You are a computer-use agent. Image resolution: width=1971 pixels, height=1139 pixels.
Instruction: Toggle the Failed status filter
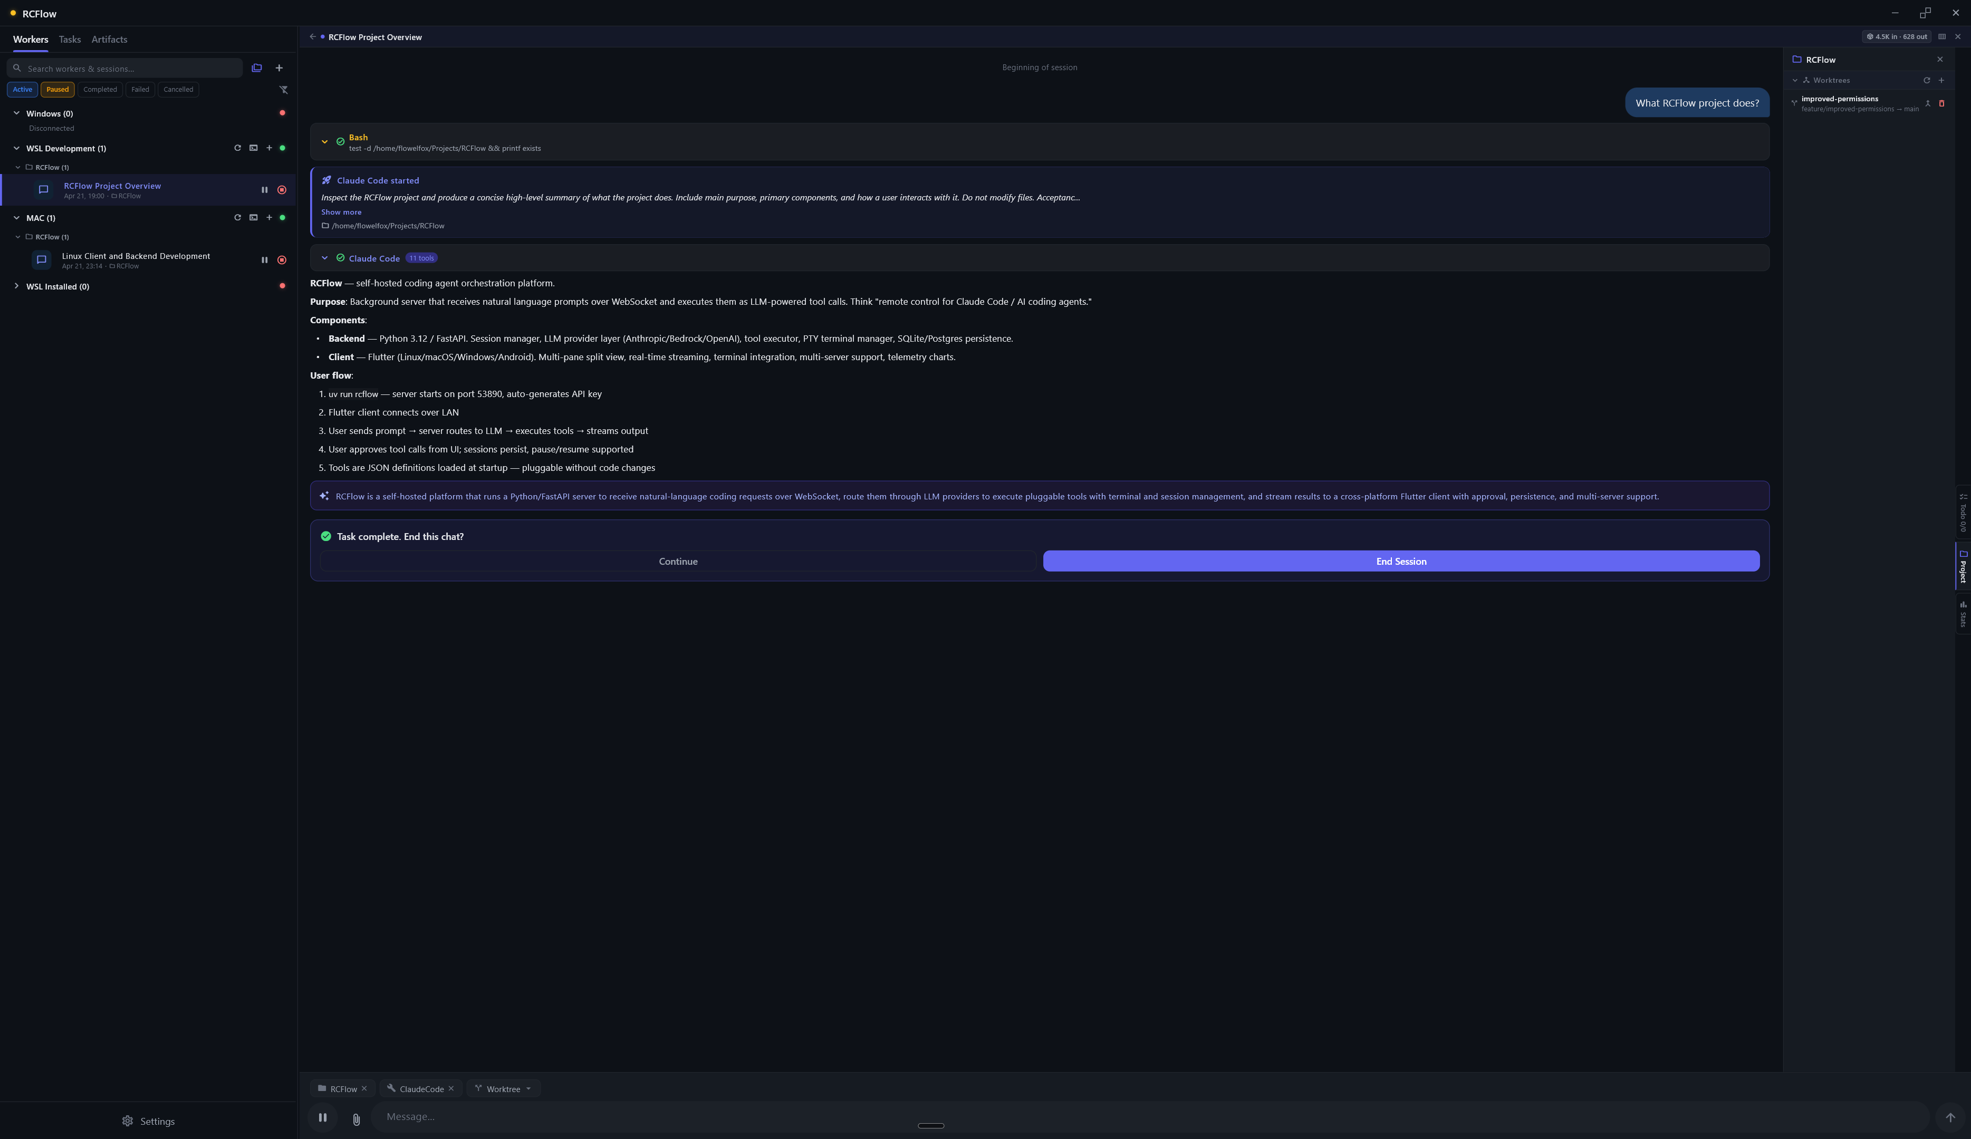140,89
